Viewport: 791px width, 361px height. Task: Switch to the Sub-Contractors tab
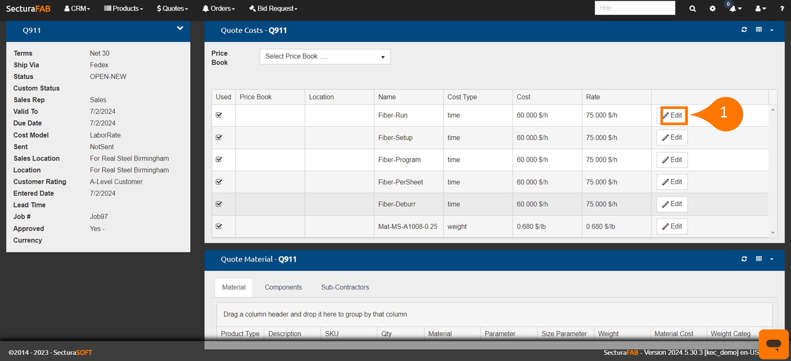tap(345, 287)
